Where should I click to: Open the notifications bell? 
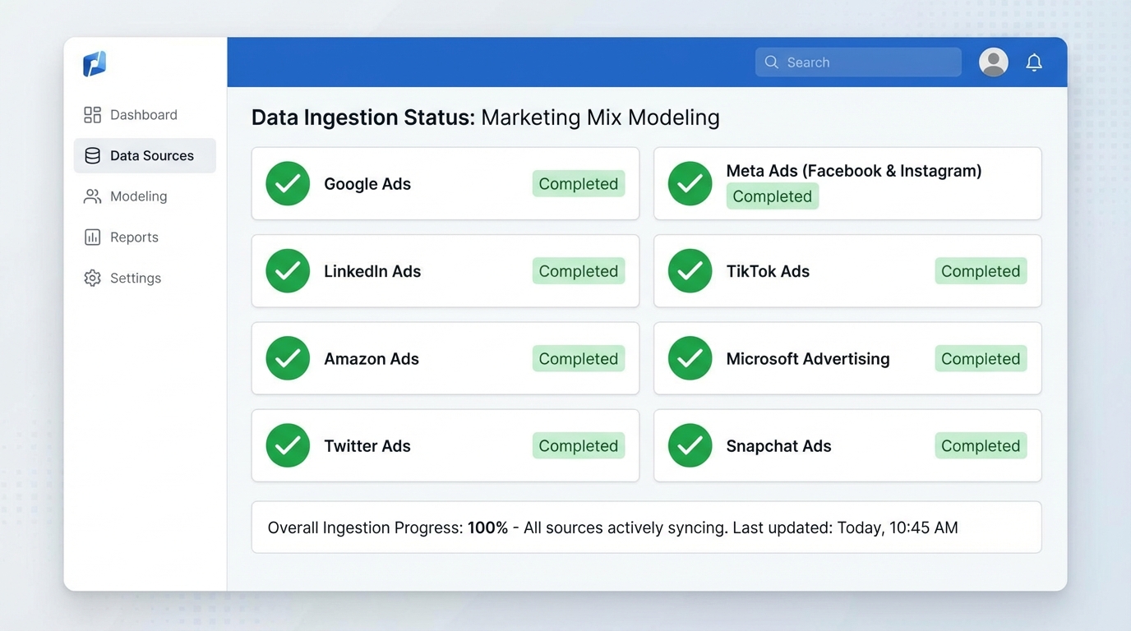click(1034, 62)
